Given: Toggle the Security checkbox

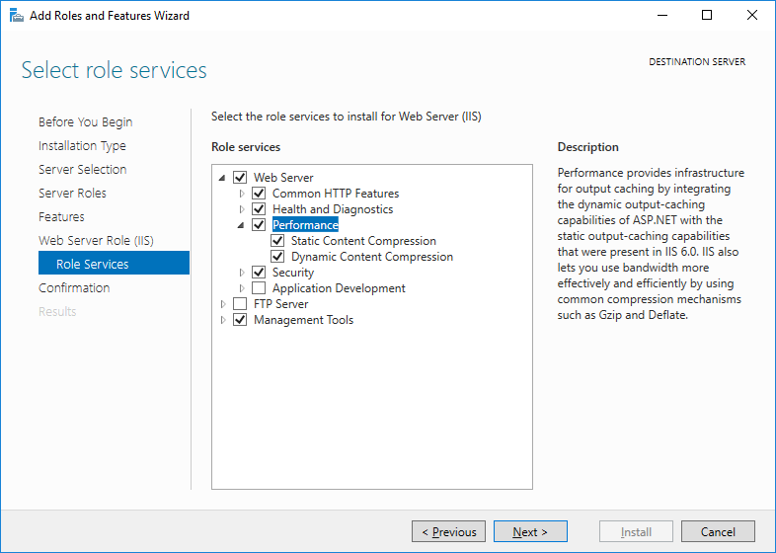Looking at the screenshot, I should [x=259, y=273].
